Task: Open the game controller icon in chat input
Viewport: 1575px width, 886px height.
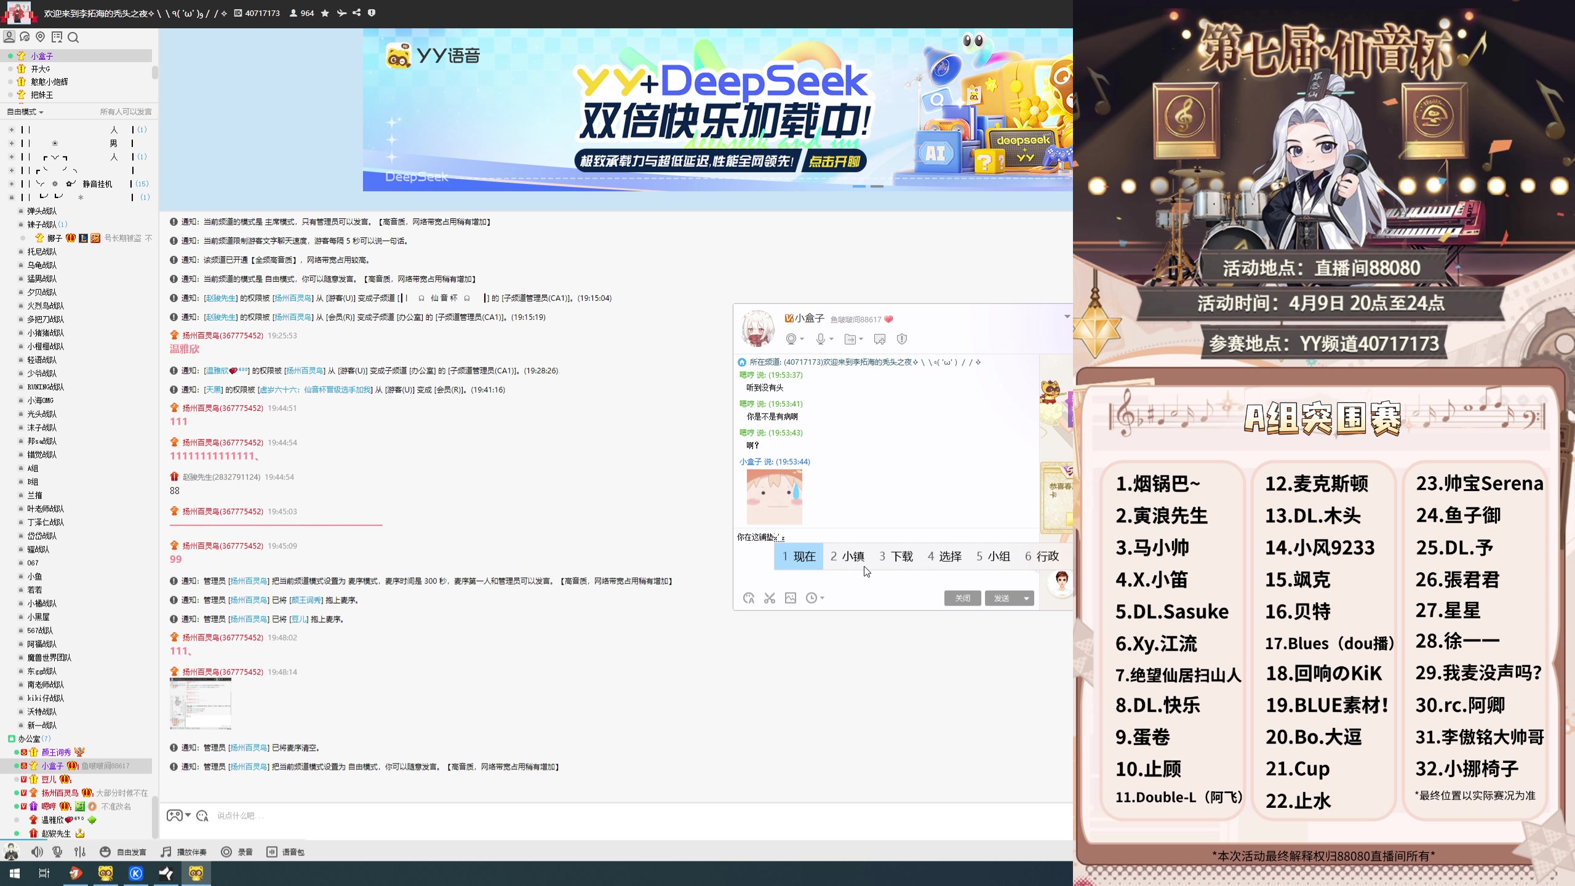Action: pos(175,815)
